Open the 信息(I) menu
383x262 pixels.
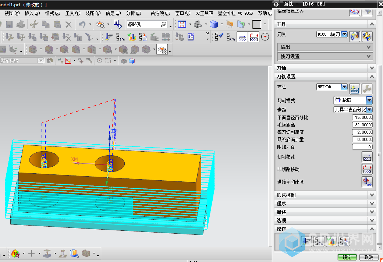113,13
